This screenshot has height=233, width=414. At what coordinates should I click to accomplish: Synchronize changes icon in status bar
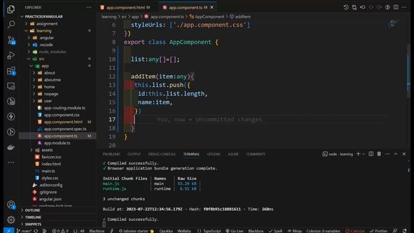click(x=36, y=231)
